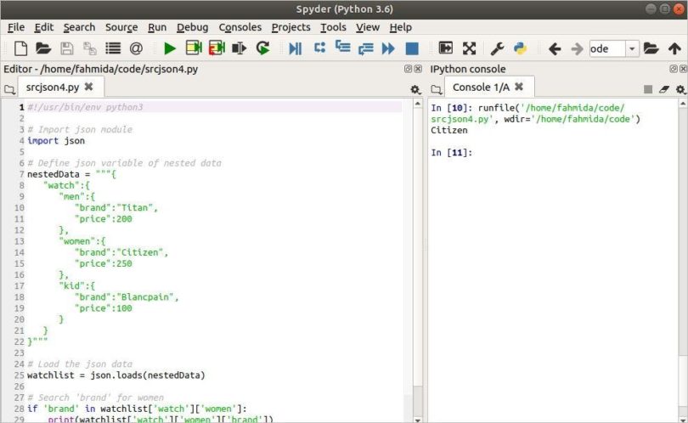Viewport: 688px width, 423px height.
Task: Browse working directory folder icon
Action: pyautogui.click(x=651, y=48)
